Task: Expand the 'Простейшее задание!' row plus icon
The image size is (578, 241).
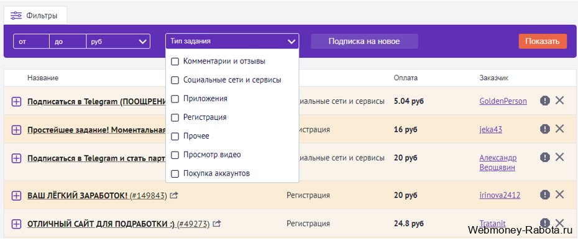Action: 16,130
